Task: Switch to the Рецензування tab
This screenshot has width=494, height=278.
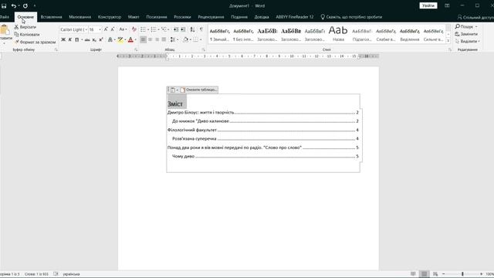Action: pos(211,17)
